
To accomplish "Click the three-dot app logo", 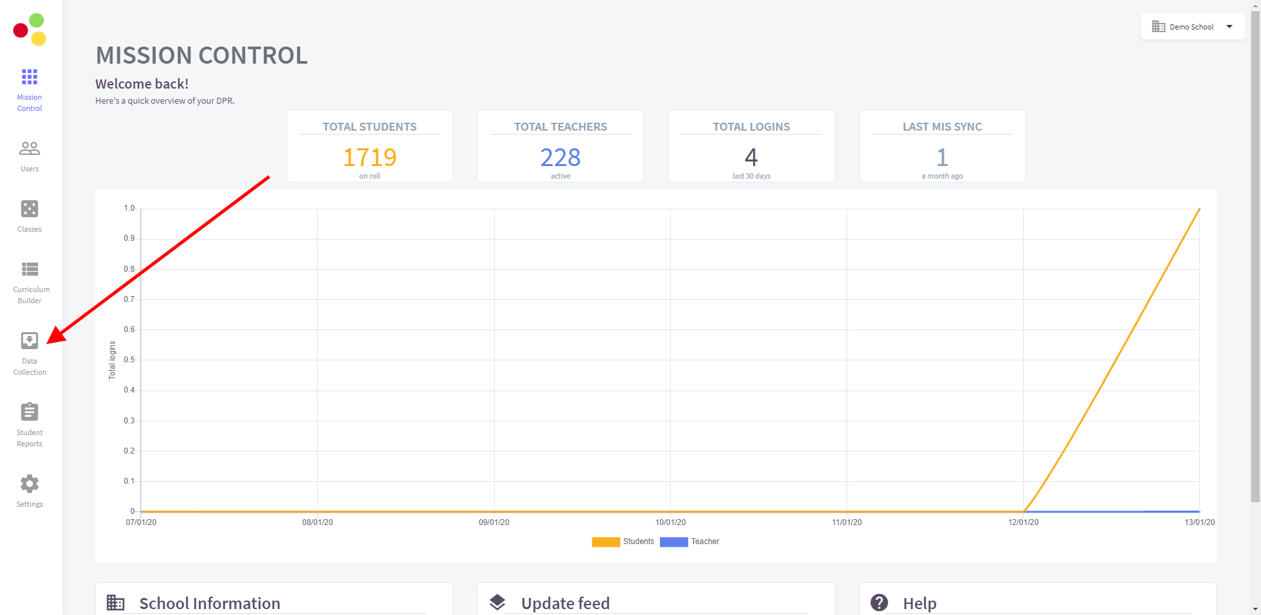I will [30, 30].
